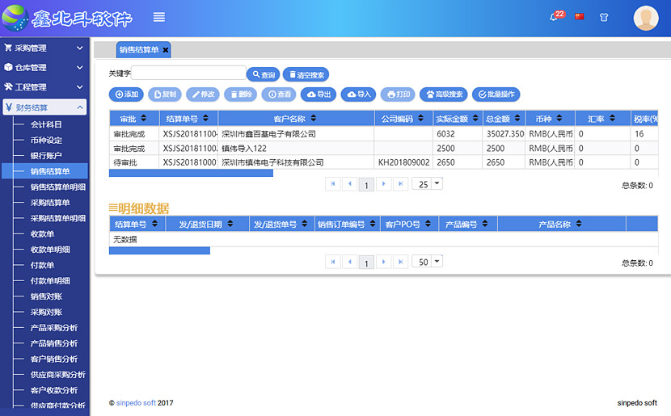Viewport: 671px width, 416px height.
Task: Open 高级搜索 advanced search
Action: (x=443, y=95)
